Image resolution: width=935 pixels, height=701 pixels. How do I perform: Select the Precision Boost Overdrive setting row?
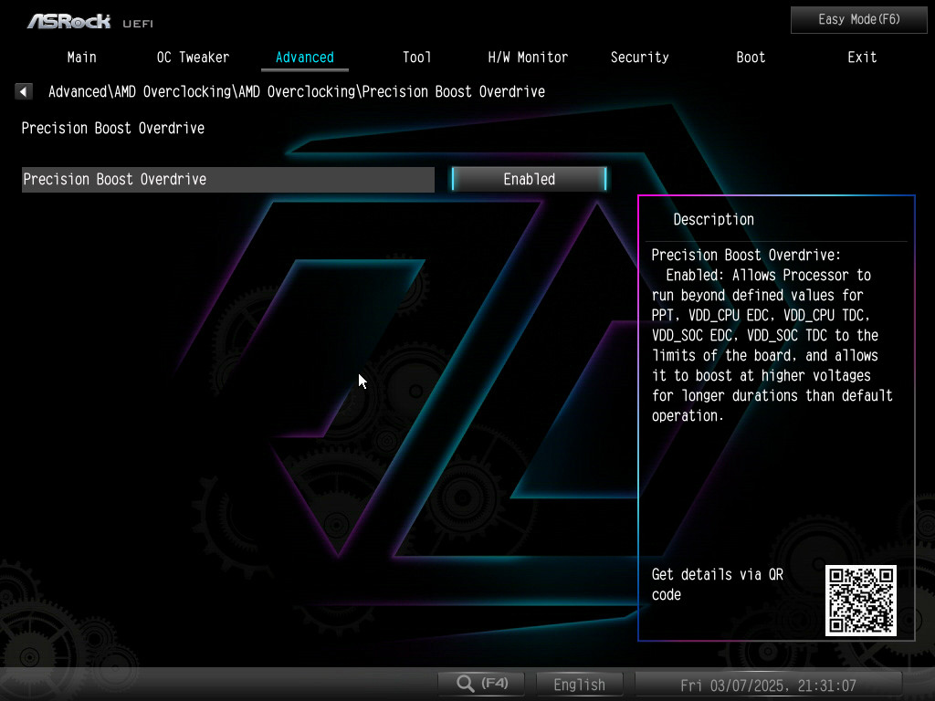(227, 180)
